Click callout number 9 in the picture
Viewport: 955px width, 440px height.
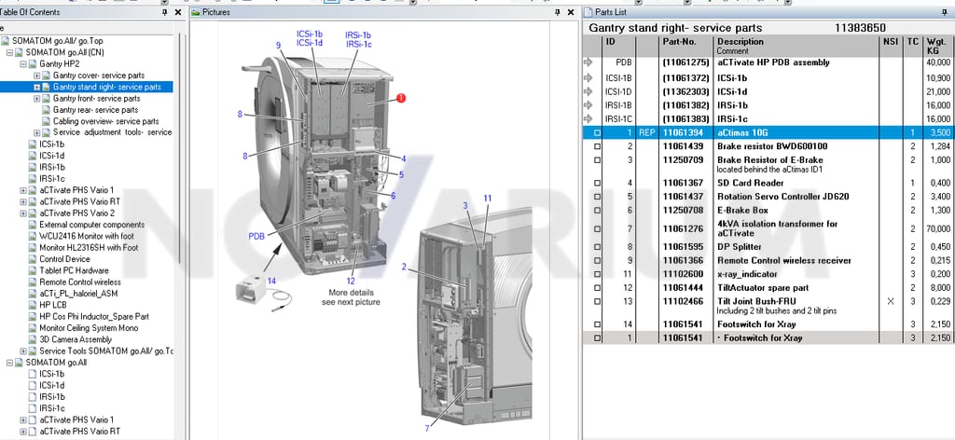click(x=278, y=45)
